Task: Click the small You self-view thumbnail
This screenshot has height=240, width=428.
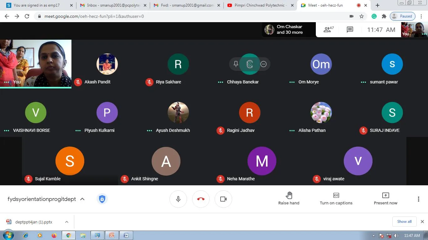Action: tap(415, 30)
